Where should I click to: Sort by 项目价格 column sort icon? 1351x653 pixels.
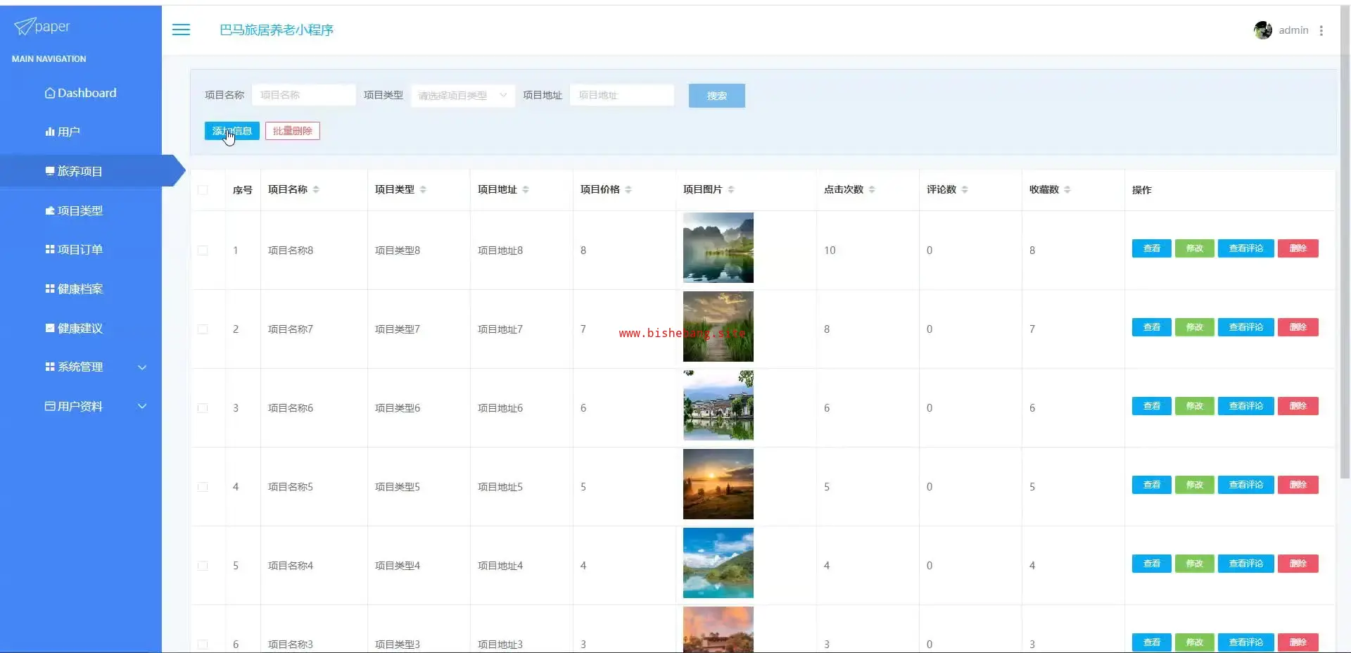click(x=628, y=189)
